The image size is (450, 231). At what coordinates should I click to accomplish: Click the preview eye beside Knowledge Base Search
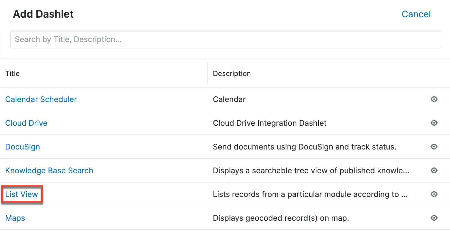click(434, 170)
